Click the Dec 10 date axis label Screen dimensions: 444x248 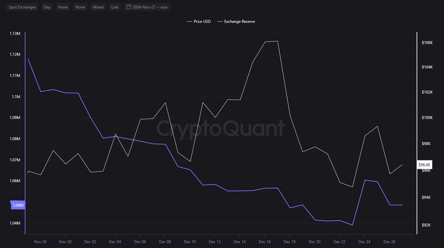tap(190, 241)
